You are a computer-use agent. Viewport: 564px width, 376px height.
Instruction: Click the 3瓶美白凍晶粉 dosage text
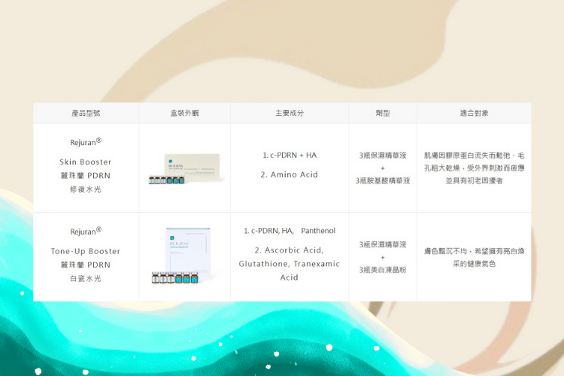point(383,270)
